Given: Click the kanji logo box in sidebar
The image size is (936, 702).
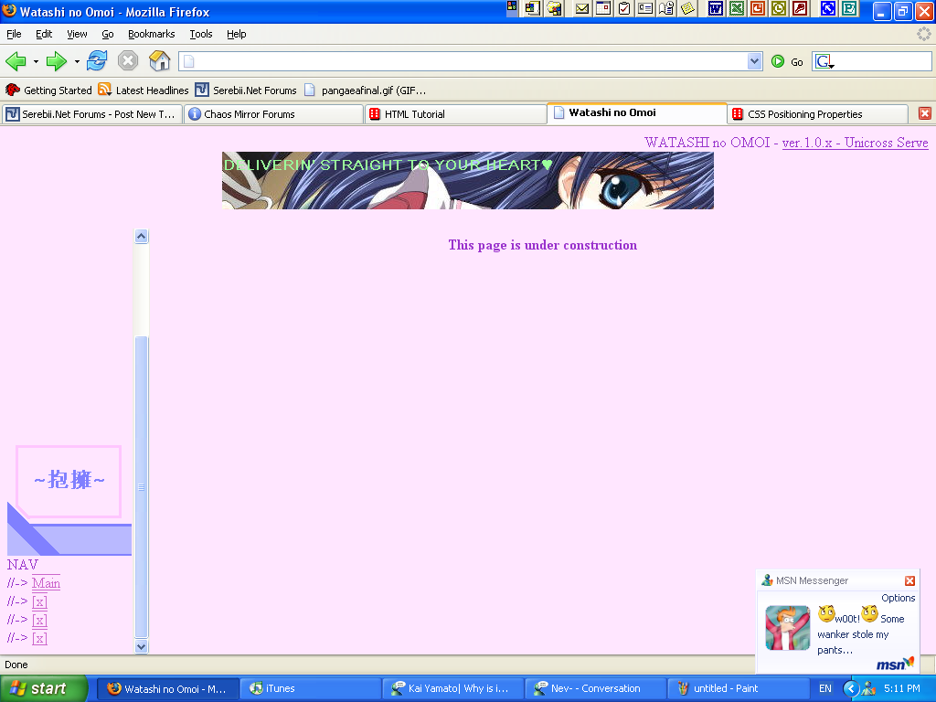Looking at the screenshot, I should pos(69,481).
